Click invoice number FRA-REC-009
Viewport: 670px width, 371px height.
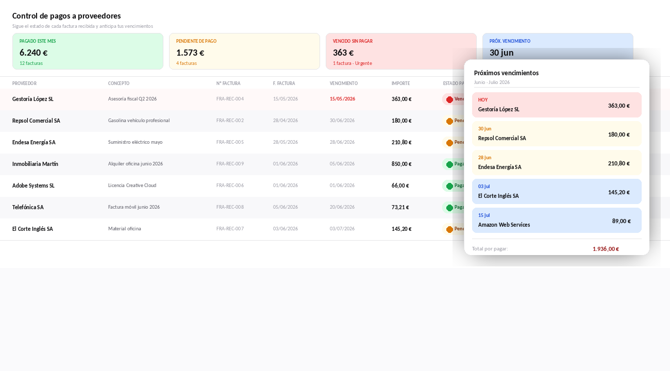(x=230, y=164)
